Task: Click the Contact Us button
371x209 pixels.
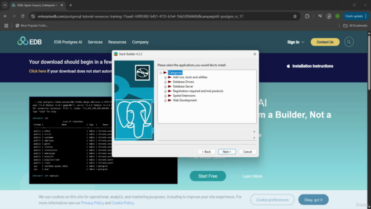Action: coord(325,42)
